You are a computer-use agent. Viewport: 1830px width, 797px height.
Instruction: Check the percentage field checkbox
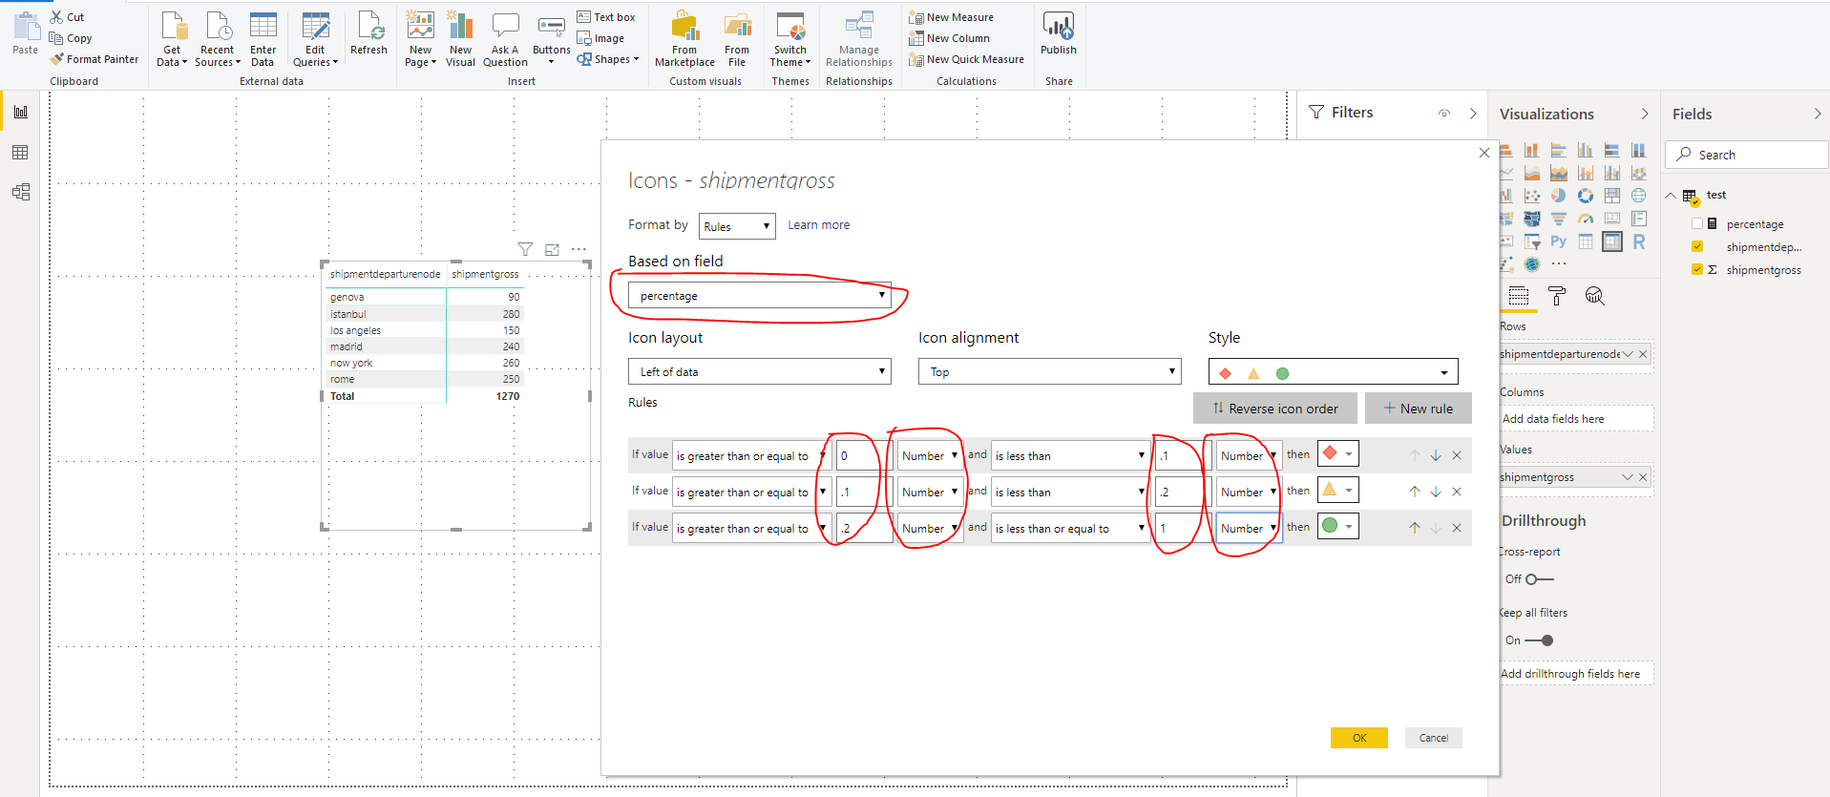(x=1697, y=223)
